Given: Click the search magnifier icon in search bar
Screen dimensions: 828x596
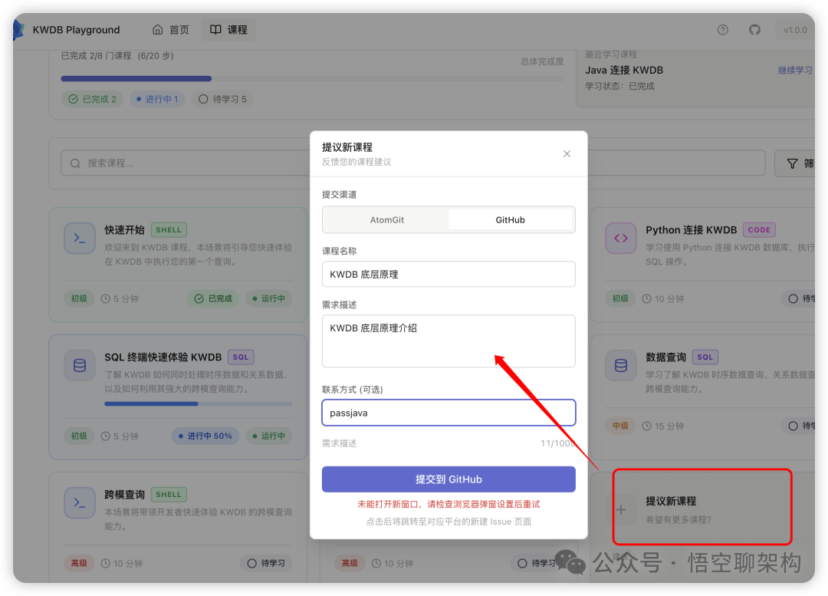Looking at the screenshot, I should coord(75,163).
